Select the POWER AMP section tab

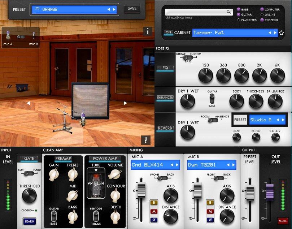coord(105,159)
